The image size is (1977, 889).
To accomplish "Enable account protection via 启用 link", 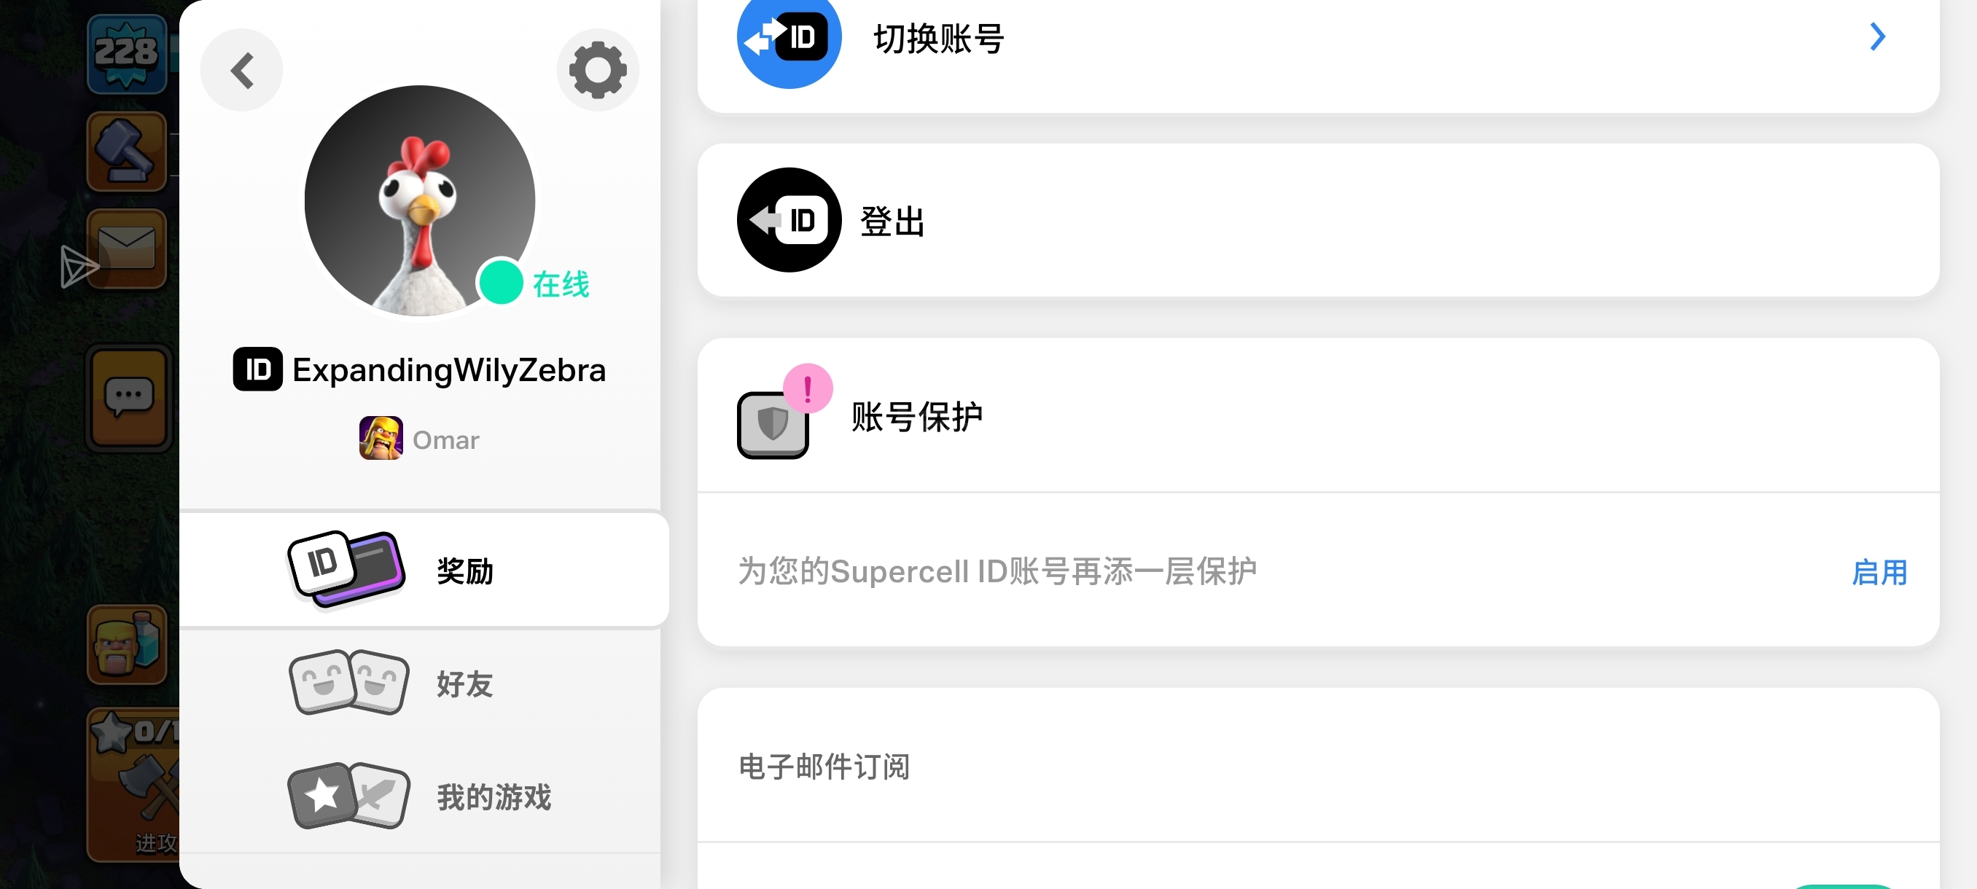I will pyautogui.click(x=1879, y=572).
